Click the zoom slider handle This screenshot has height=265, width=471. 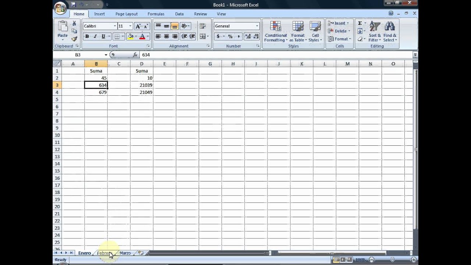(x=392, y=260)
